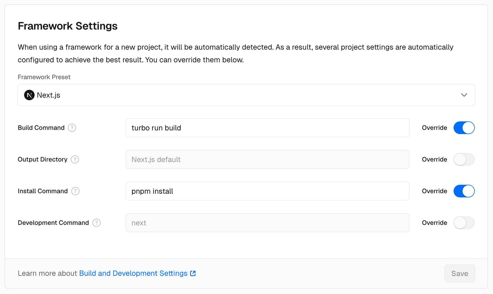Click the external link icon after Settings link

(x=193, y=273)
